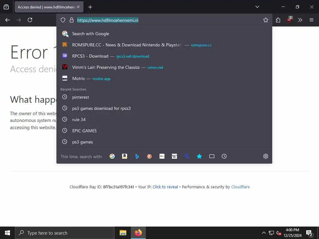Open Motrix motrix.app suggestion
The image size is (319, 239).
click(x=164, y=78)
